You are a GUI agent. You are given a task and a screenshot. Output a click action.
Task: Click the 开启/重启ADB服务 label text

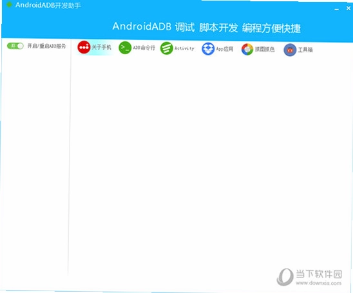(46, 46)
